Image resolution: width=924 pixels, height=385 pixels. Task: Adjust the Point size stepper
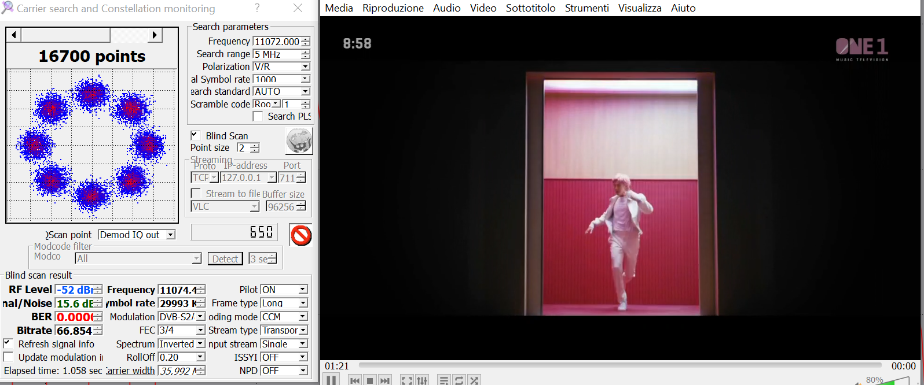254,148
